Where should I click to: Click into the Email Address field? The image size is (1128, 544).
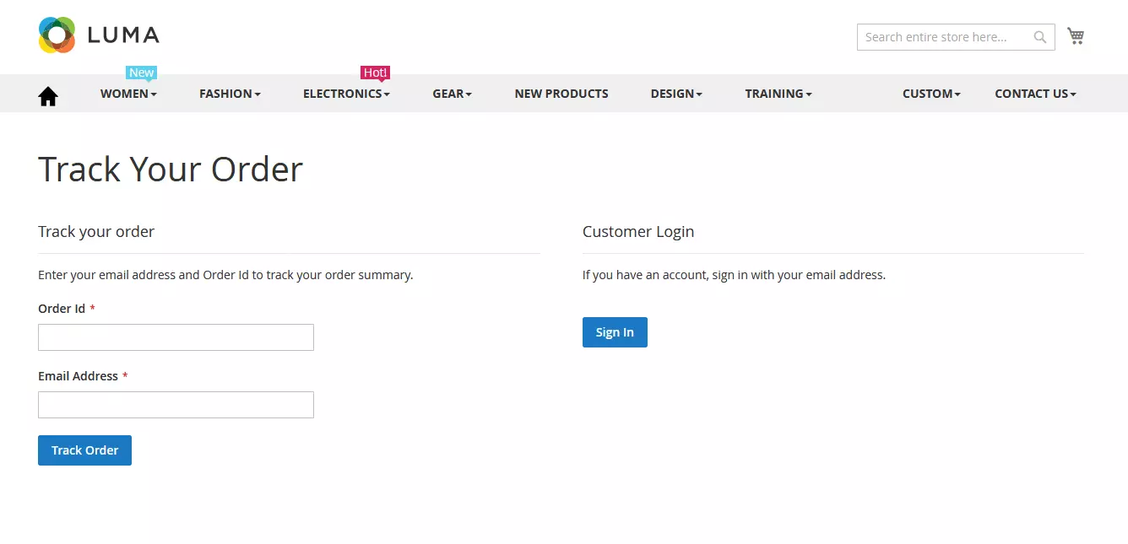point(176,405)
